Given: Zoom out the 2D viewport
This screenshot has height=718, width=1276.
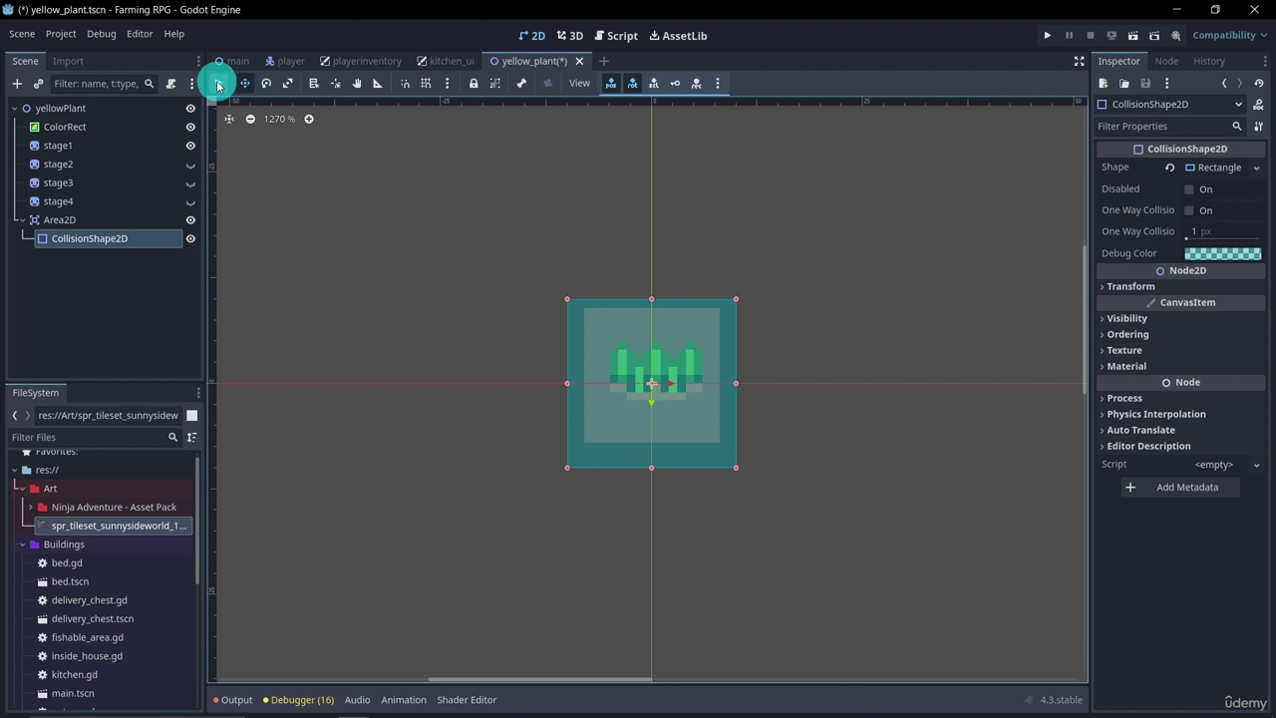Looking at the screenshot, I should click(250, 119).
